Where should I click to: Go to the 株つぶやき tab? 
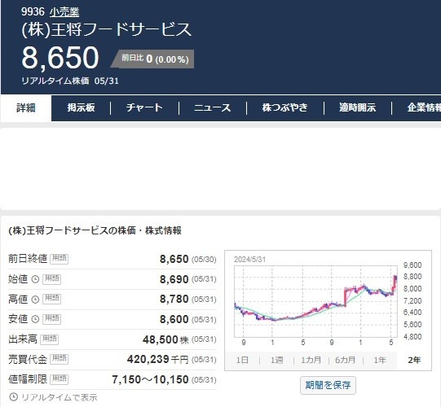pos(285,107)
